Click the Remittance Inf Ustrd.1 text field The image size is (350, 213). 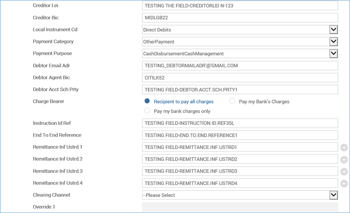point(240,147)
